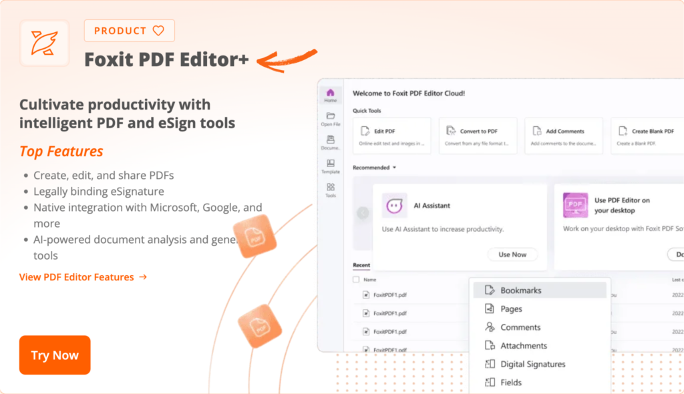Click 'Use PDF Editor on your desktop' title

(622, 205)
